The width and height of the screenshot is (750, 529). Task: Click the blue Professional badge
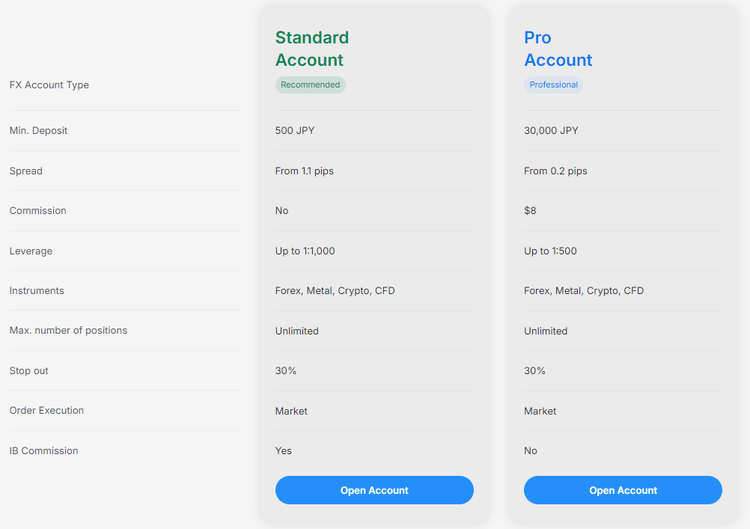[x=553, y=85]
